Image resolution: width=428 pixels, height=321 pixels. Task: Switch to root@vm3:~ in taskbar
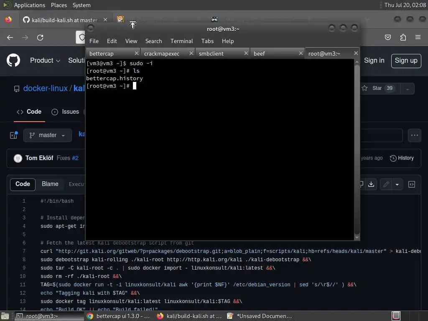coord(48,316)
